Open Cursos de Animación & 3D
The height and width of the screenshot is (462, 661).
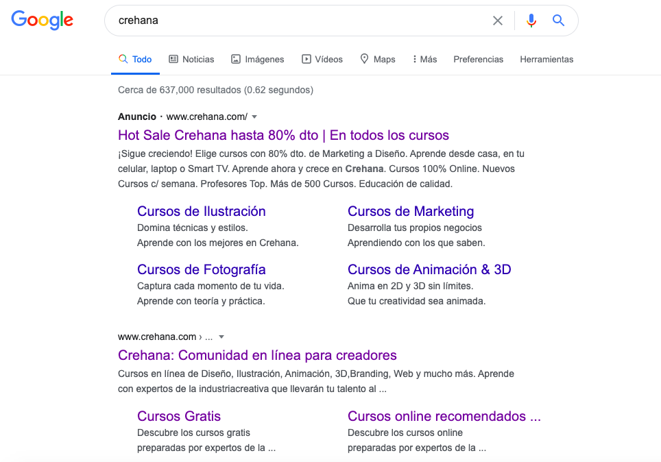click(429, 269)
